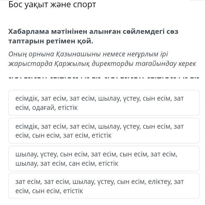Click the dashed separator line above answers
The height and width of the screenshot is (205, 205).
(104, 77)
